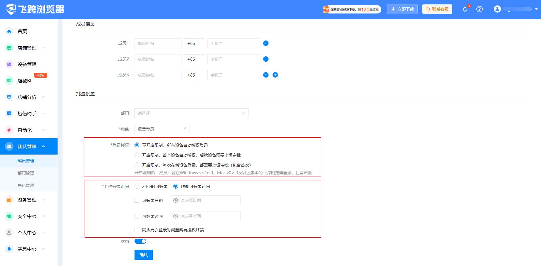
Task: Check the 可登录时间 checkbox
Action: 137,216
